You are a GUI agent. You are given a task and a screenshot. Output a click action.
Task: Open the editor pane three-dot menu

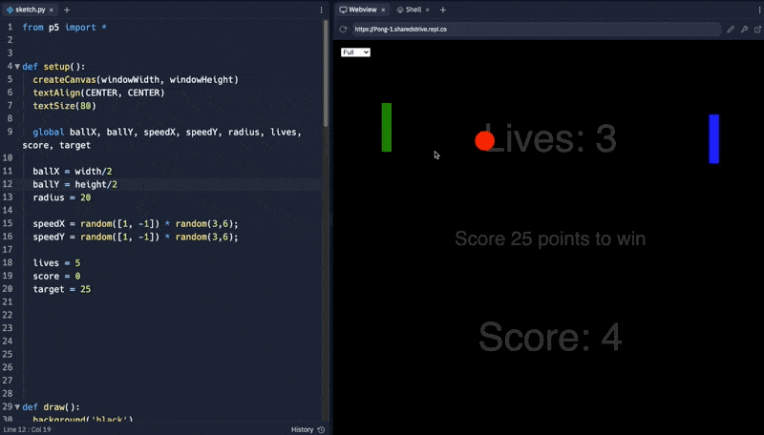(321, 10)
